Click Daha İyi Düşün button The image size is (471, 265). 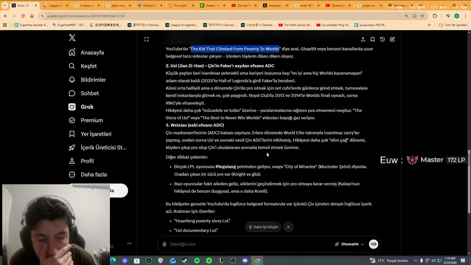(263, 227)
